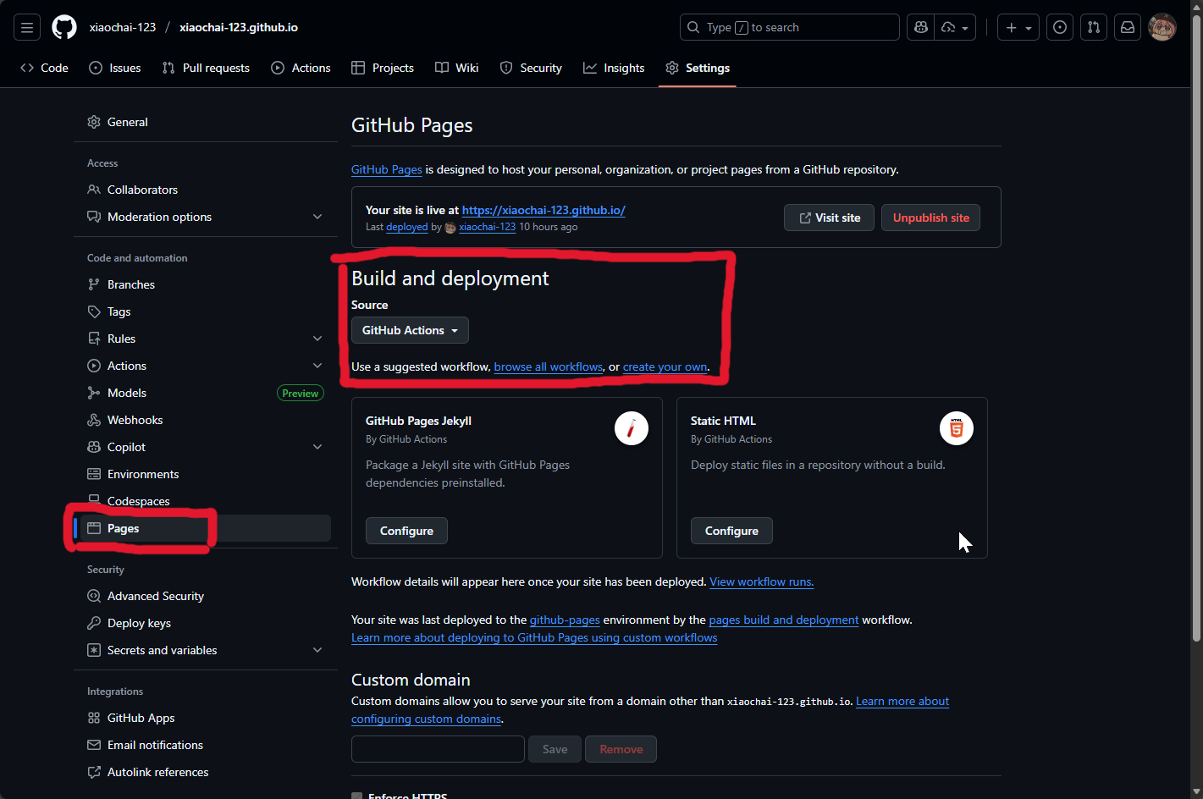Click the GitHub logo home icon
The width and height of the screenshot is (1203, 799).
coord(64,27)
